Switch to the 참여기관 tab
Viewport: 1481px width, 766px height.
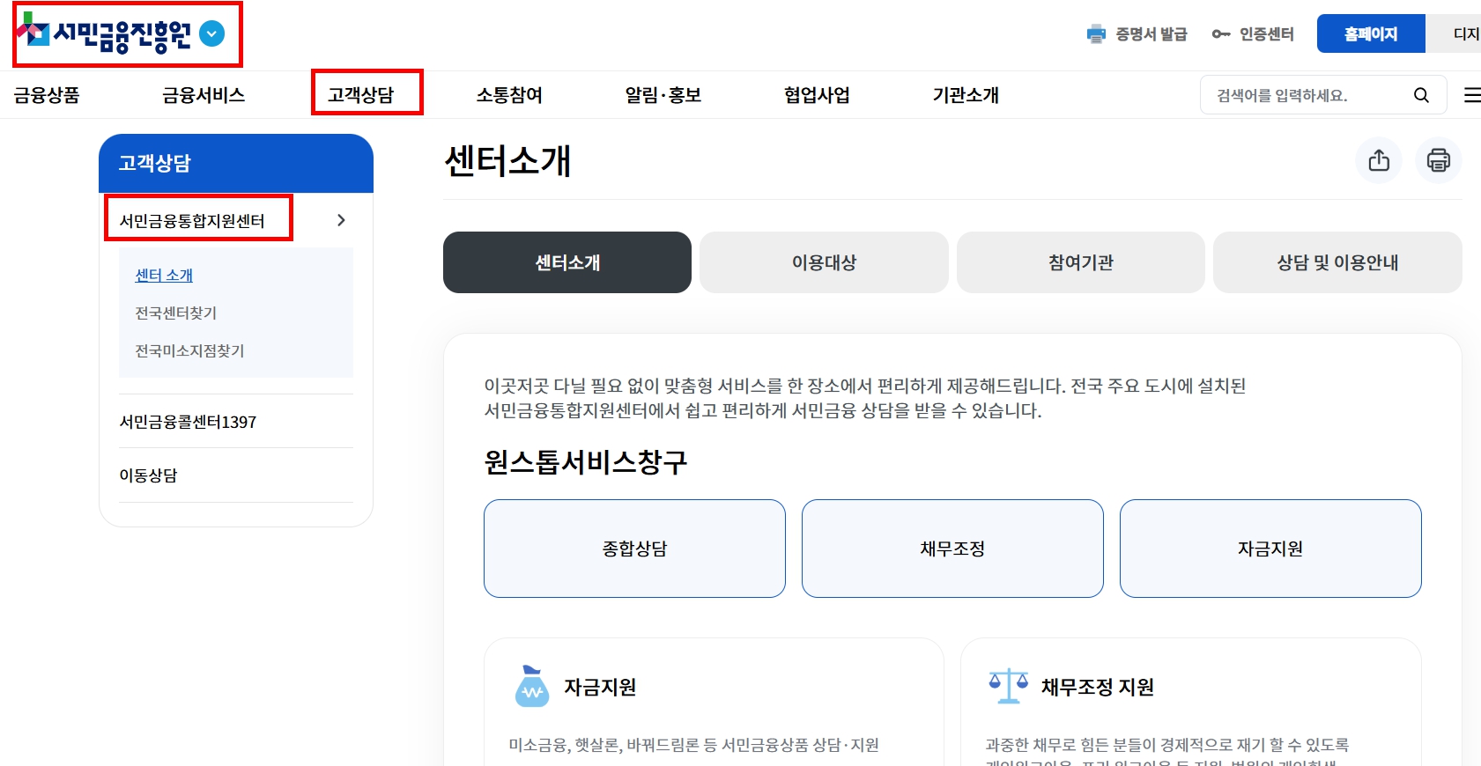(x=1081, y=262)
